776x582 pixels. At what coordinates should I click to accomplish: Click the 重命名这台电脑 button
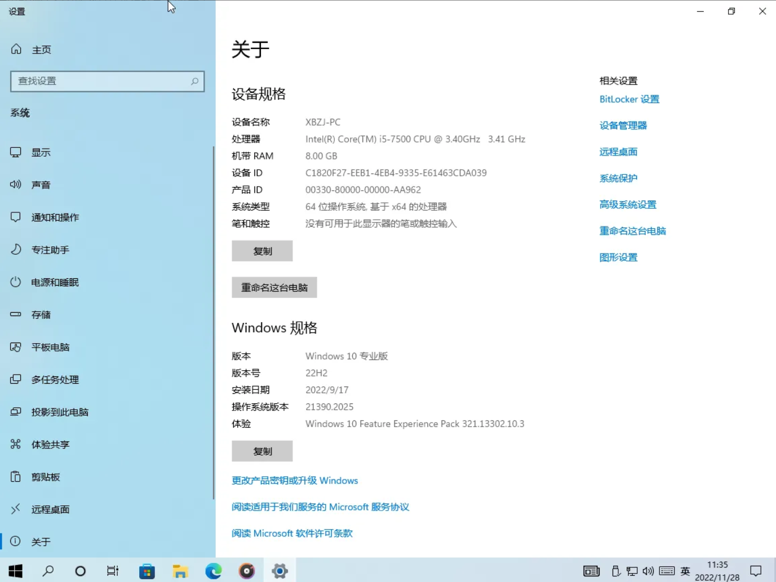click(274, 287)
